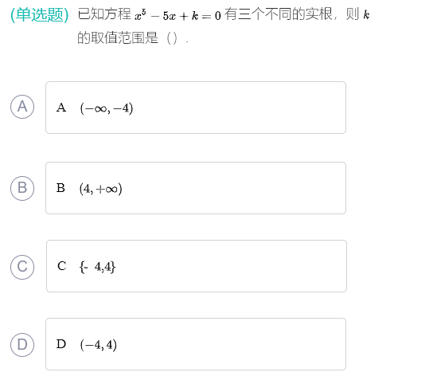Click the text 有三个不同的实根
Image resolution: width=437 pixels, height=384 pixels.
pos(279,14)
